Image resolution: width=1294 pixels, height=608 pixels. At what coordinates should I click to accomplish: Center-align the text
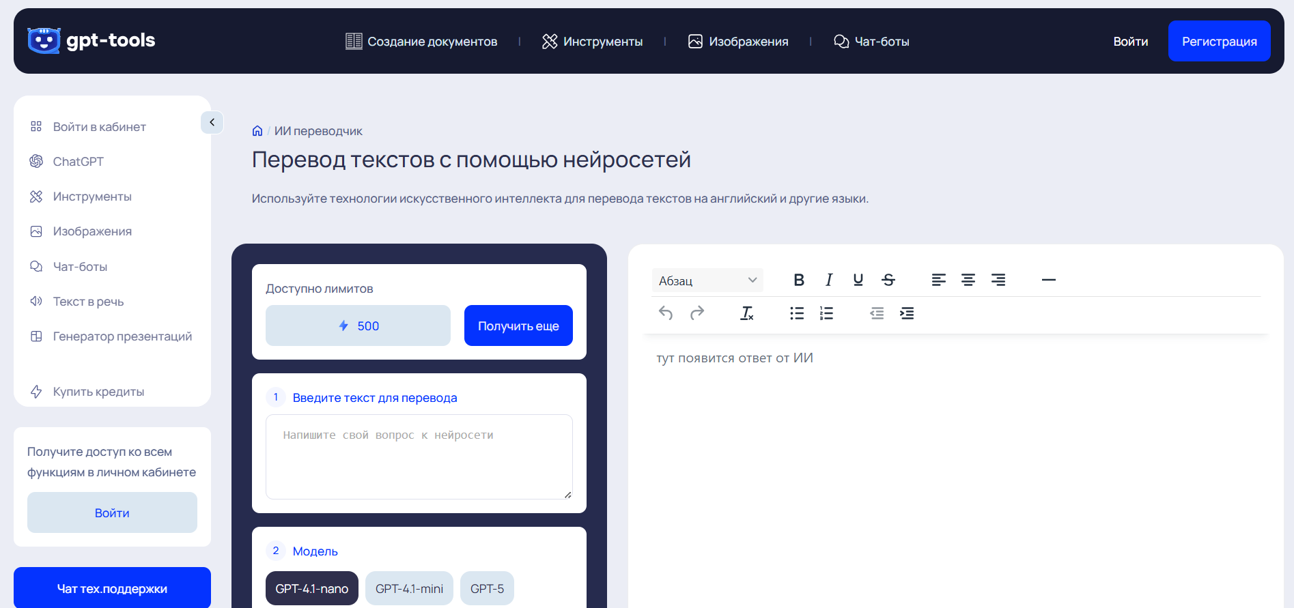click(x=968, y=280)
